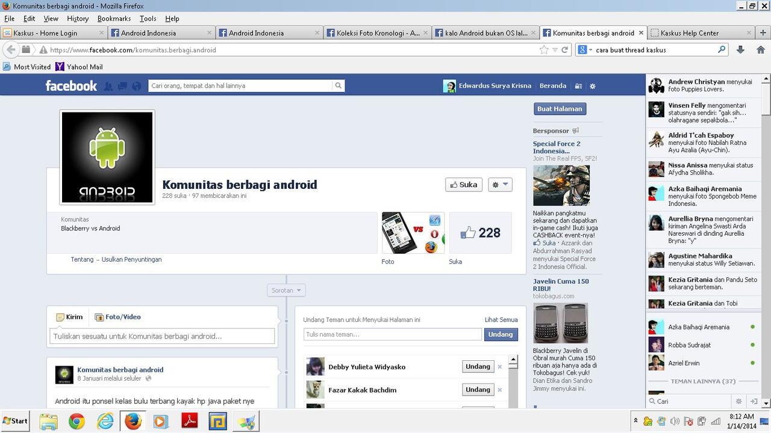Image resolution: width=771 pixels, height=433 pixels.
Task: Remove Debby Yulieta Widyasko suggestion
Action: [500, 367]
